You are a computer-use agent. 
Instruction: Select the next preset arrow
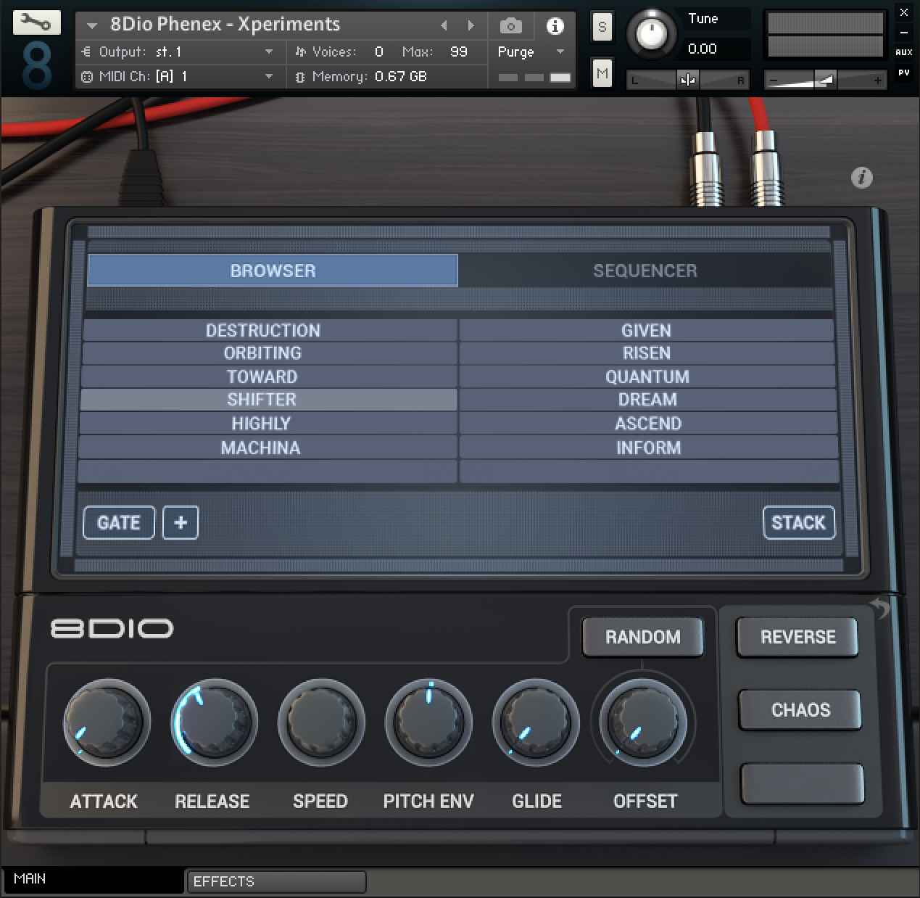[471, 26]
